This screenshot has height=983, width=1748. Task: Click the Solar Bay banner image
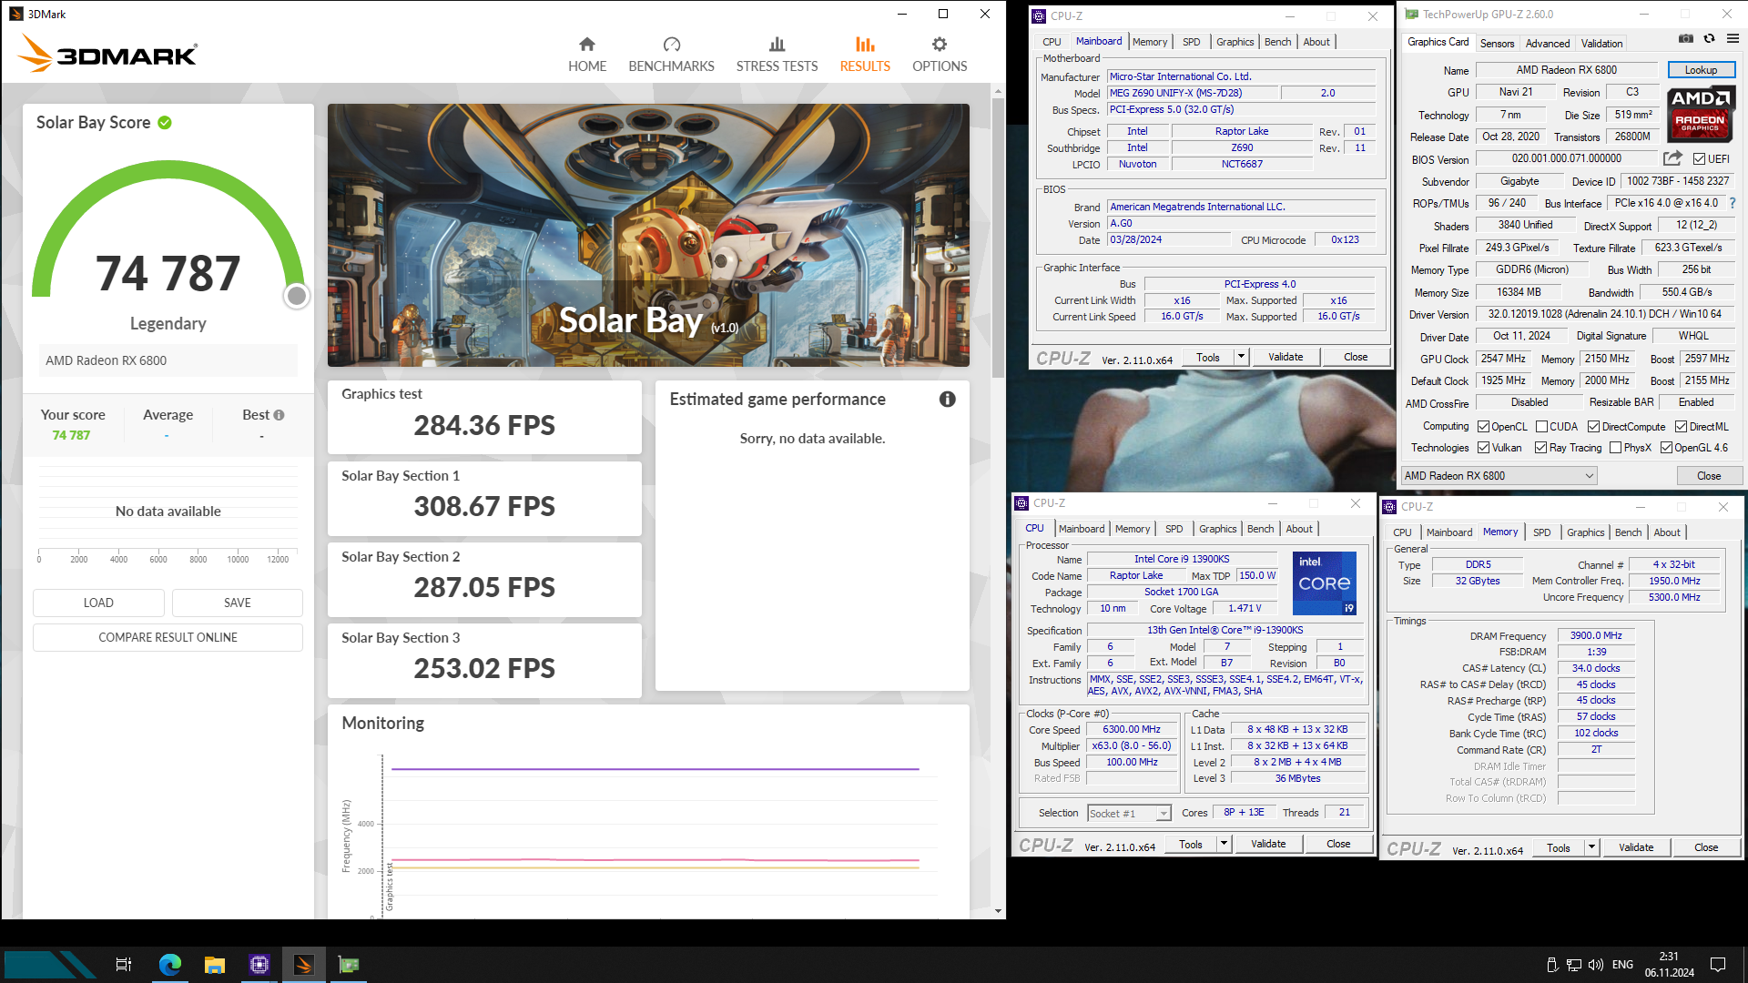pos(648,235)
